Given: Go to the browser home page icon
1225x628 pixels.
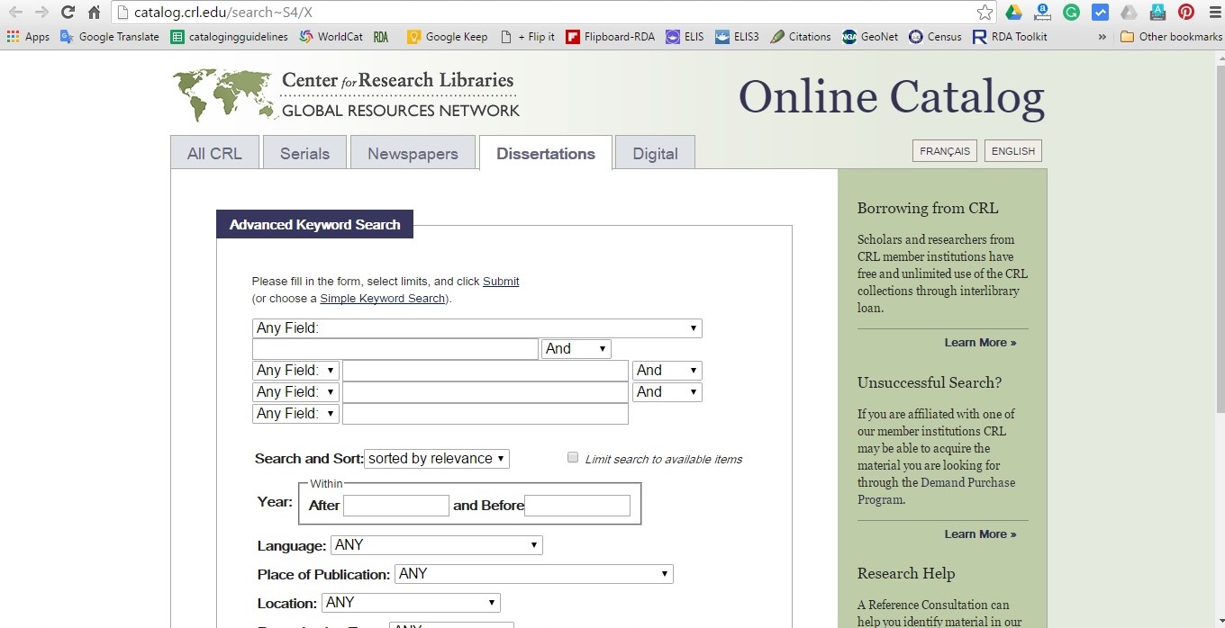Looking at the screenshot, I should 94,13.
